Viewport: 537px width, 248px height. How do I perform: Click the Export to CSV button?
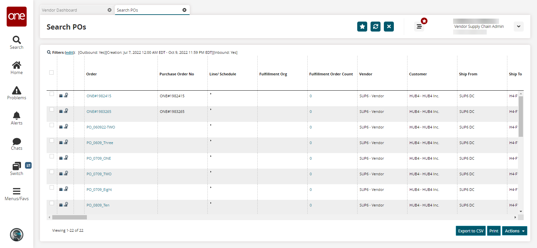470,231
